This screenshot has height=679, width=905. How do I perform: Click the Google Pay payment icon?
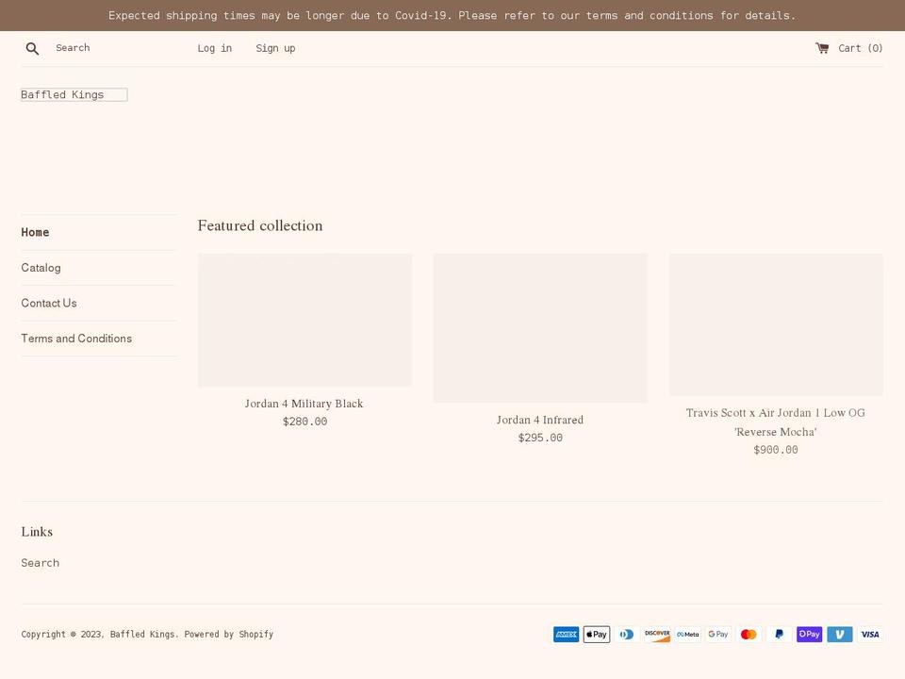pyautogui.click(x=717, y=634)
